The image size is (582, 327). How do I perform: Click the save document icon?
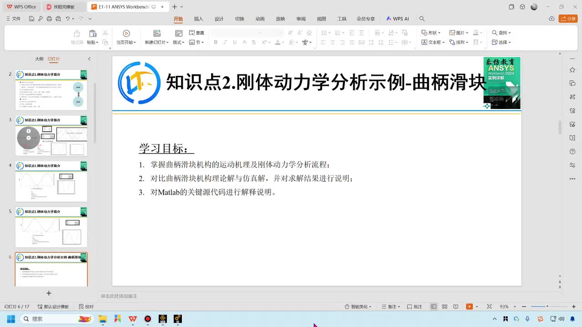coord(31,19)
